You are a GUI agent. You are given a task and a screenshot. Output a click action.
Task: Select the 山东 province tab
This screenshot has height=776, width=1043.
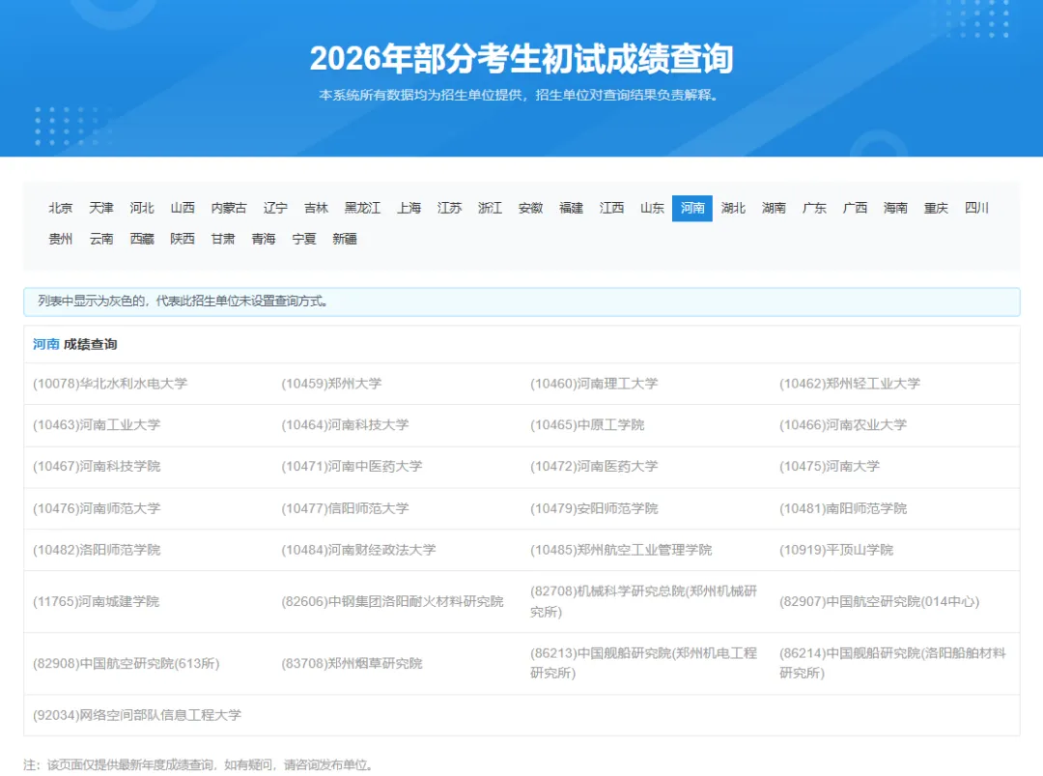pos(653,209)
